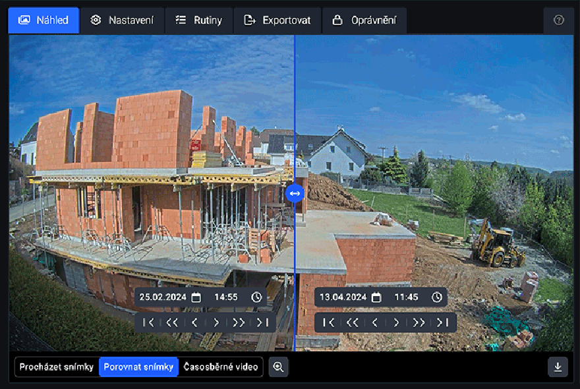This screenshot has width=580, height=389.
Task: Open the Oprávnění tab
Action: 364,20
